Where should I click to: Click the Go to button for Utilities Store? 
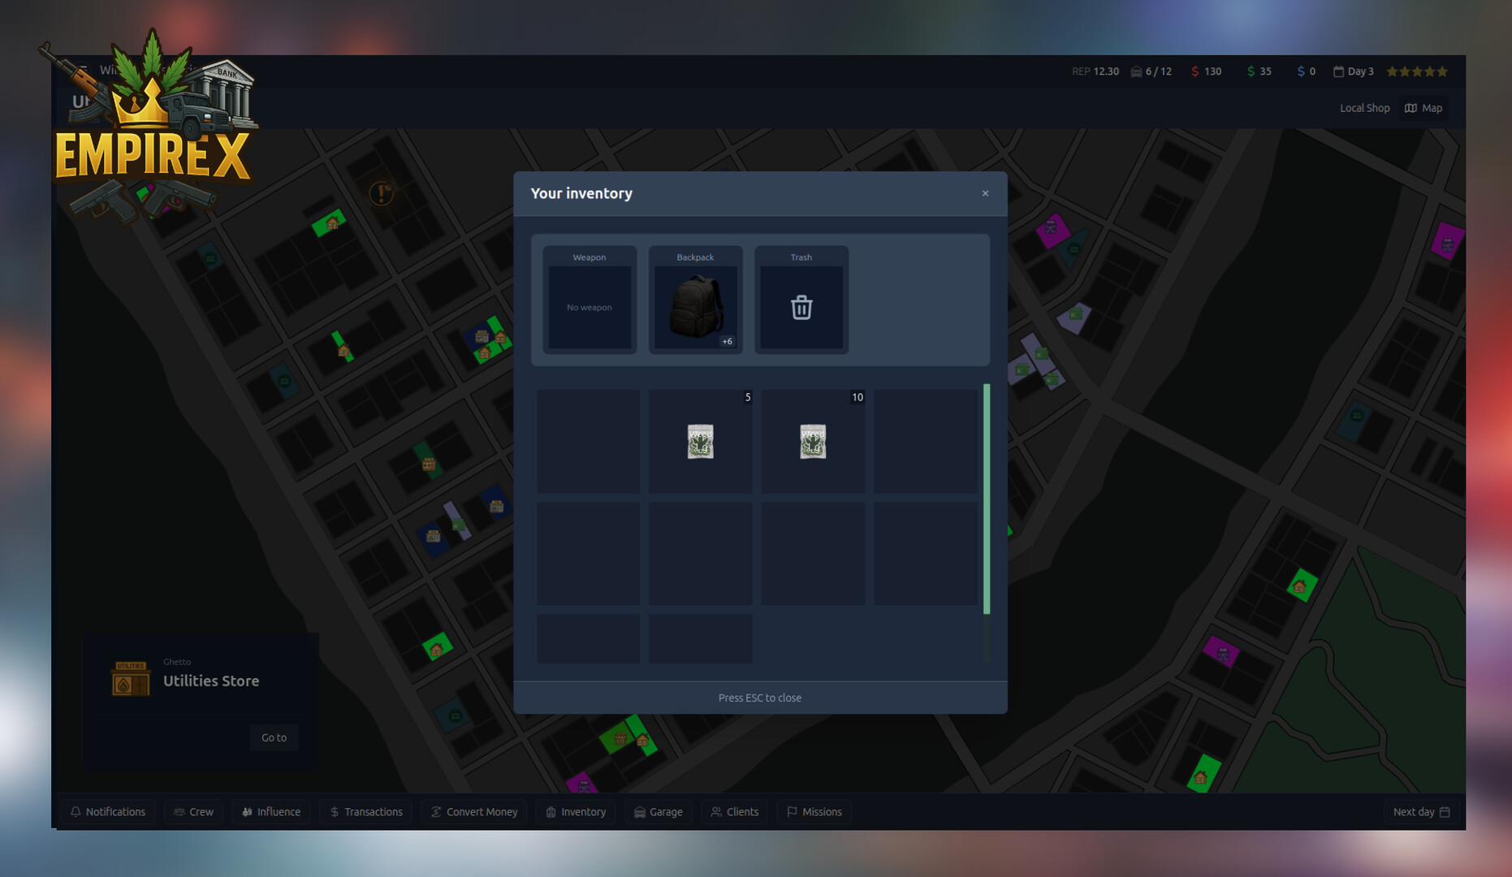coord(274,737)
